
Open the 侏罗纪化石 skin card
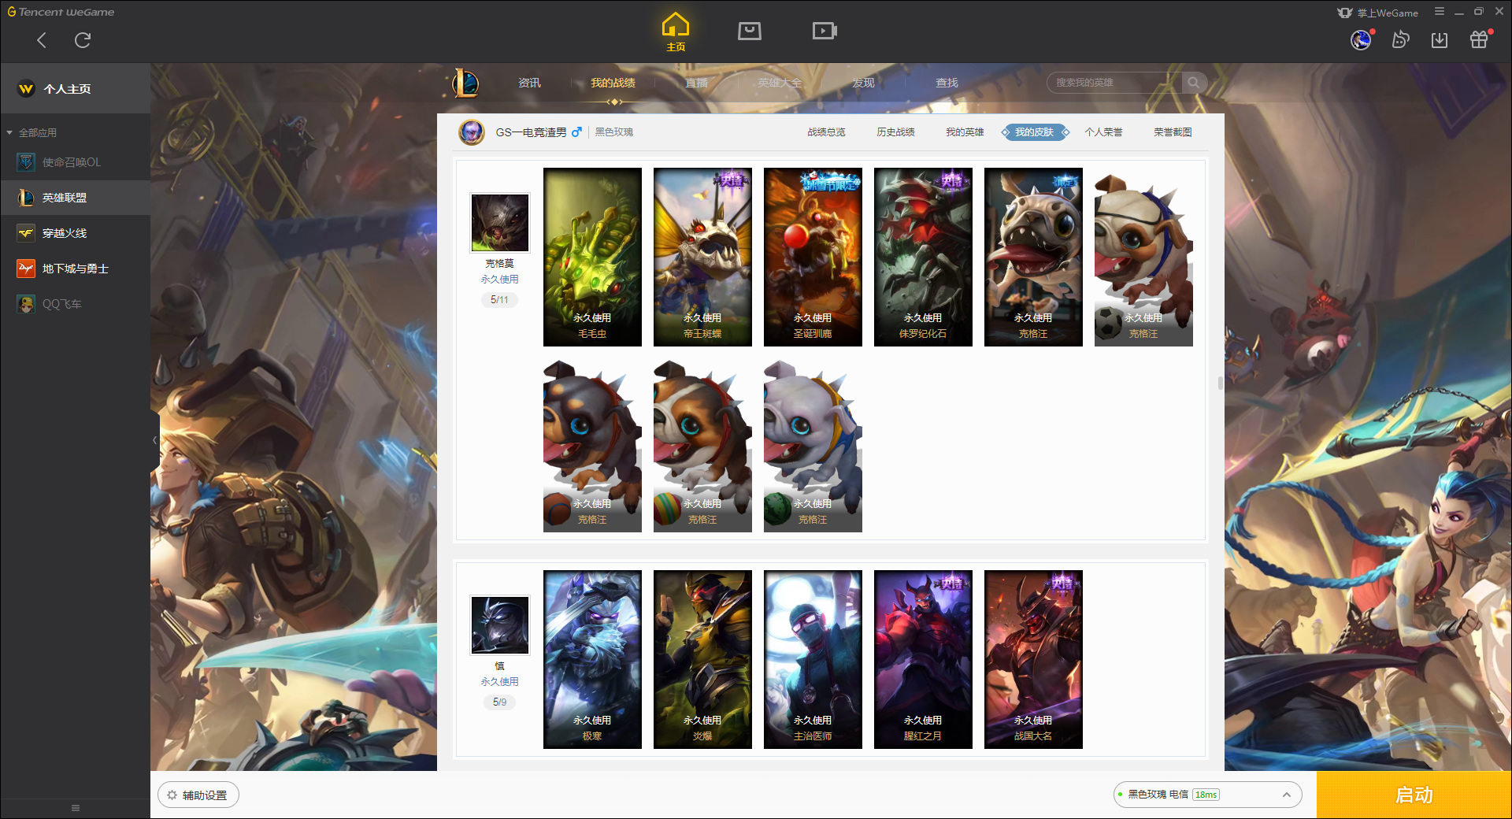(x=923, y=257)
